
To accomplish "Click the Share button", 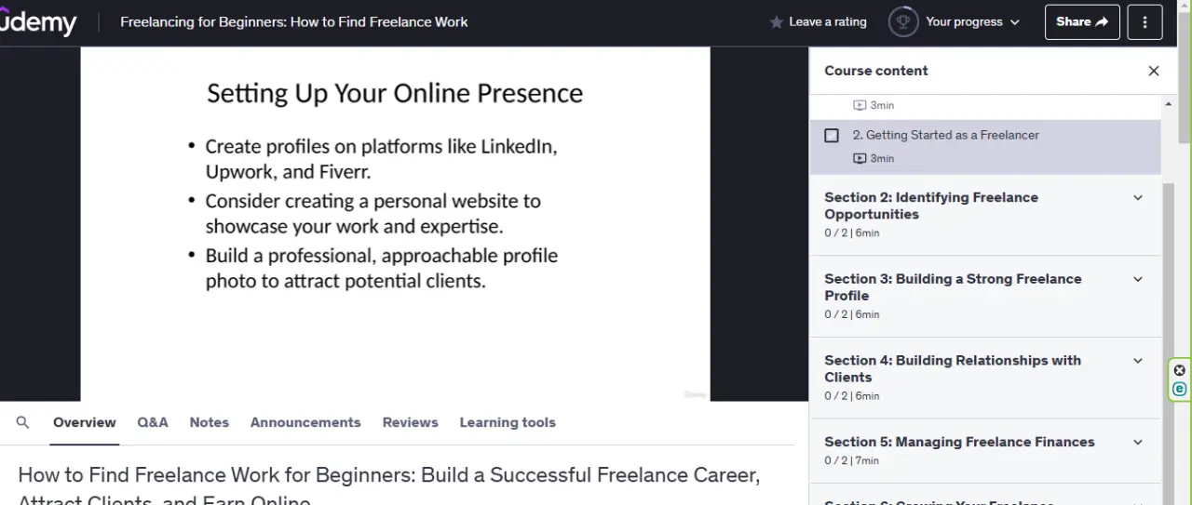I will 1081,22.
